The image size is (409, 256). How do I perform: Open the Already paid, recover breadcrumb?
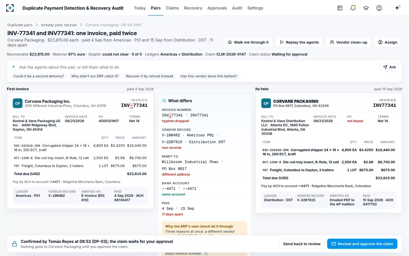[x=59, y=25]
